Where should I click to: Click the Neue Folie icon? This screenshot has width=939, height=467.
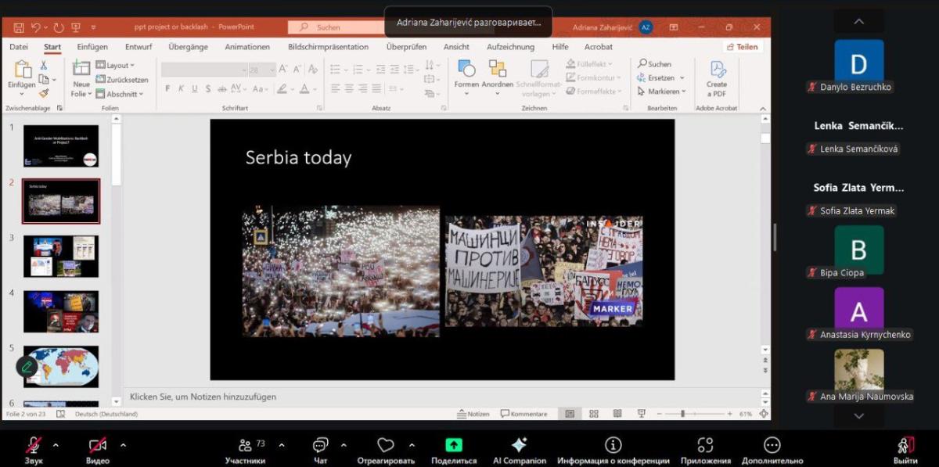click(81, 70)
